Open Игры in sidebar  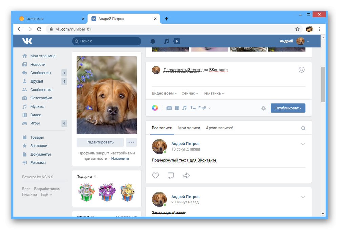[x=35, y=123]
